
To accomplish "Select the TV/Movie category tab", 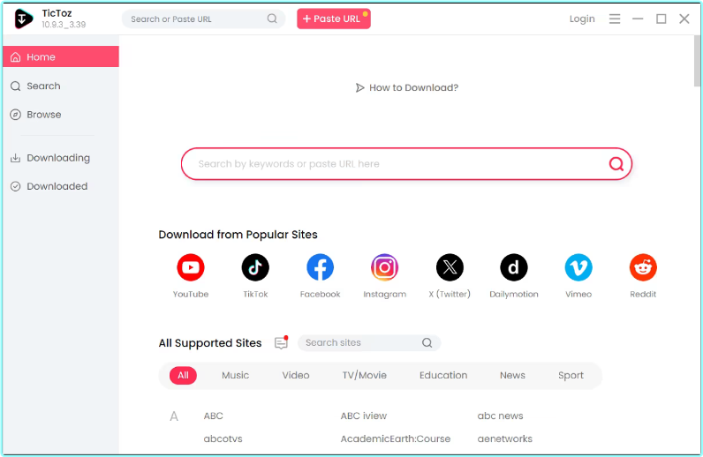I will click(364, 375).
